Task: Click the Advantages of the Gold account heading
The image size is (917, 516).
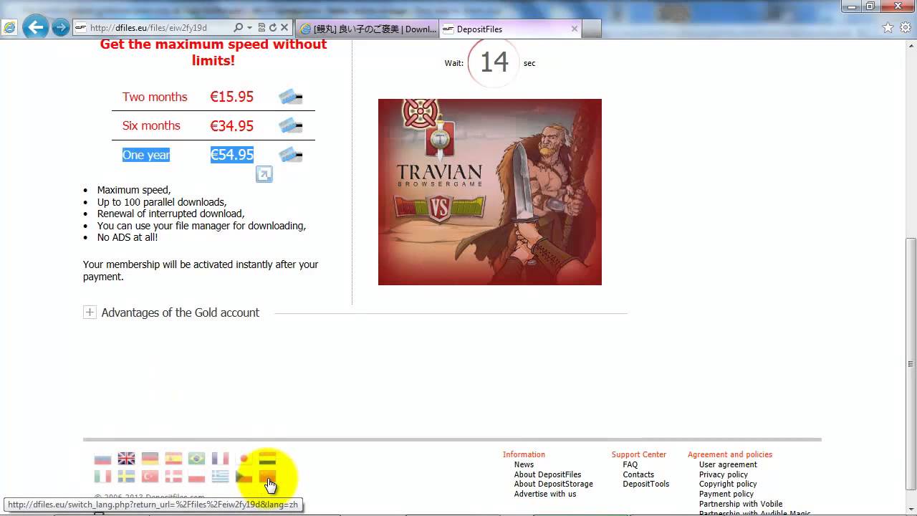Action: click(x=181, y=312)
